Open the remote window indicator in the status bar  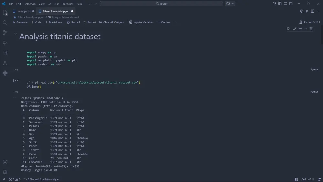pyautogui.click(x=4, y=179)
